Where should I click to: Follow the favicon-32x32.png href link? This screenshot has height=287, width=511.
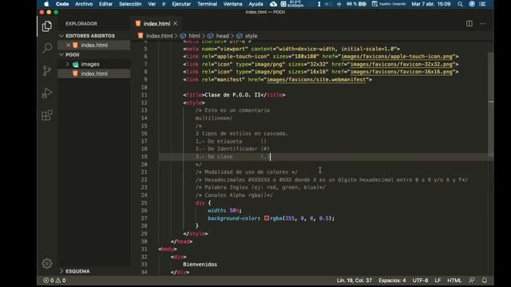pos(401,64)
